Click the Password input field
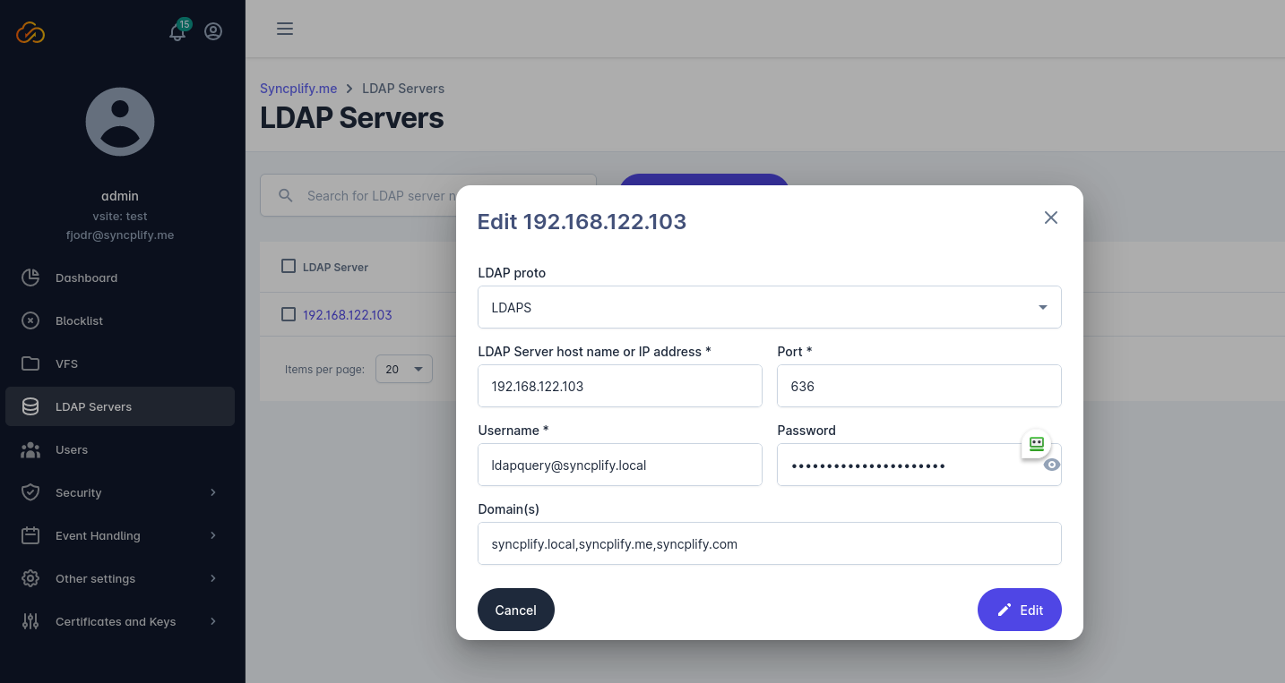 pyautogui.click(x=919, y=465)
